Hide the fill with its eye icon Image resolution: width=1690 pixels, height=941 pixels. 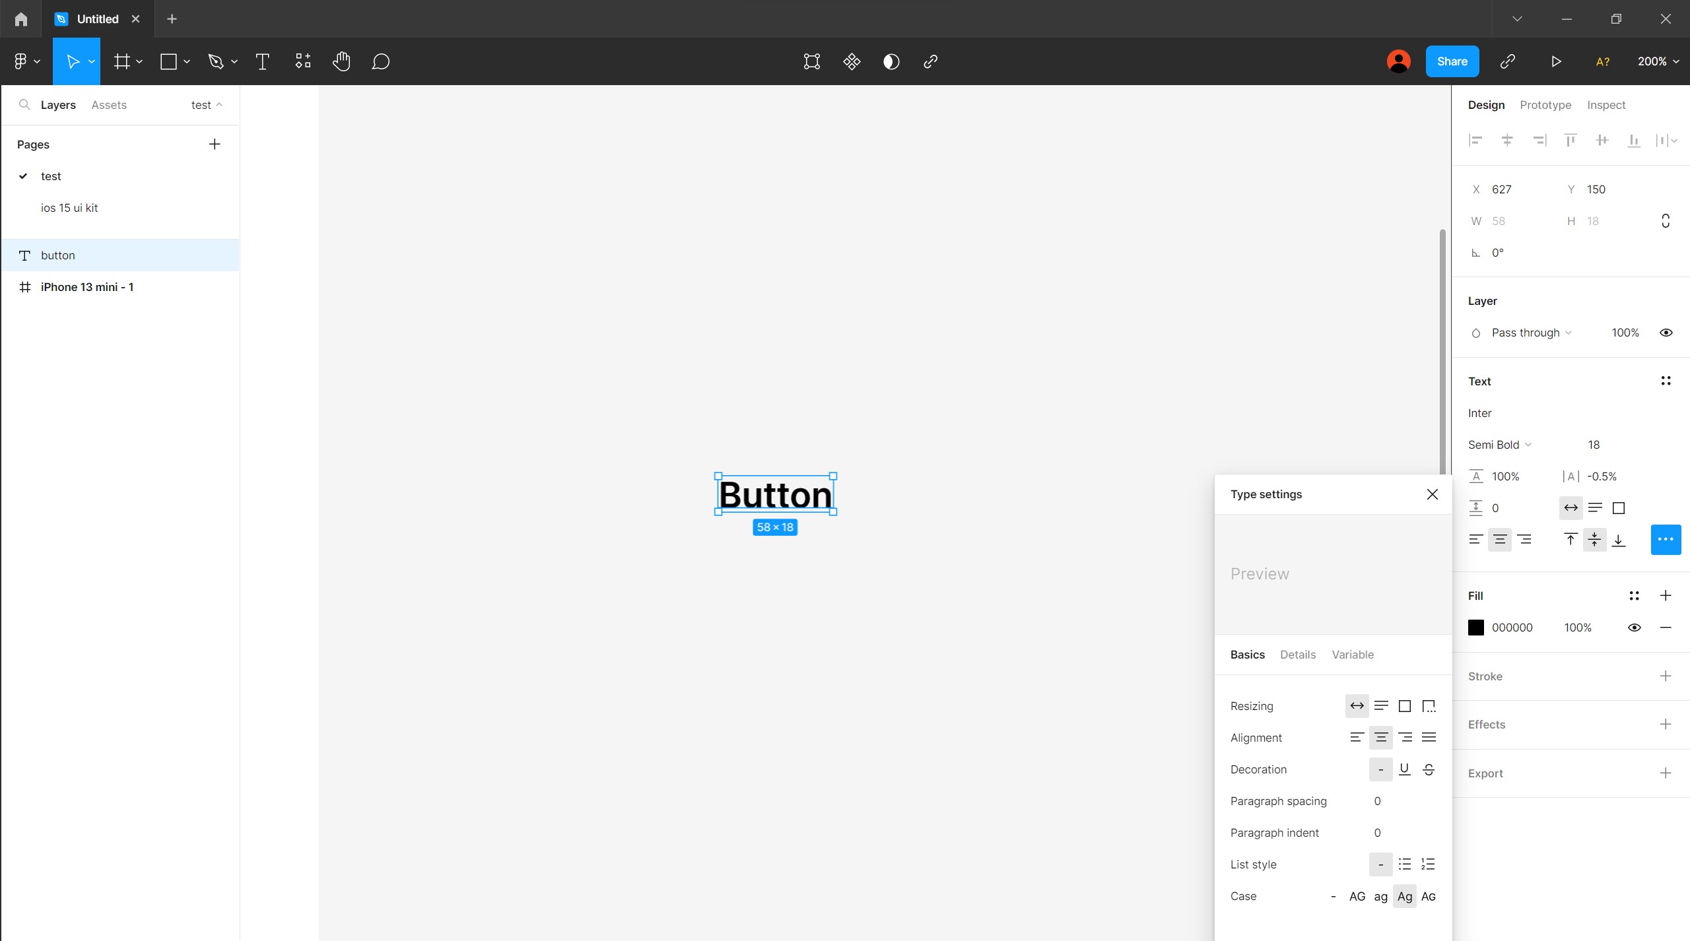[1634, 628]
